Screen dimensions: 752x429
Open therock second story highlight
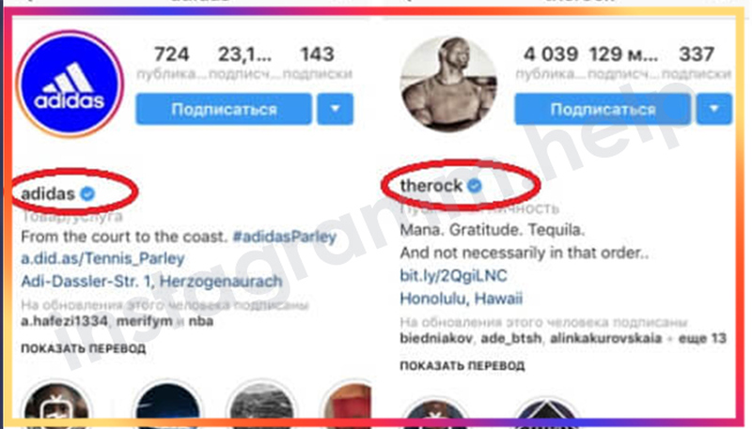tap(546, 413)
